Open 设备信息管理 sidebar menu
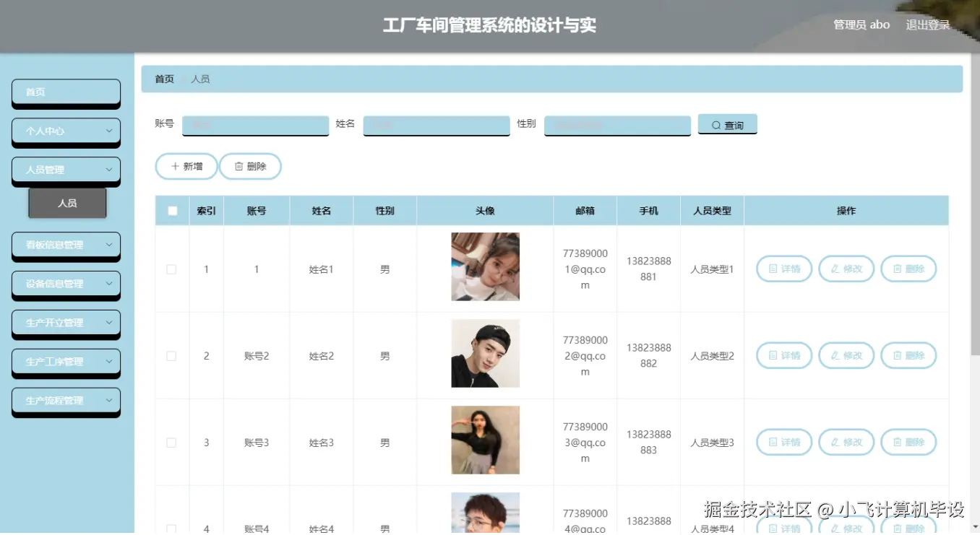The height and width of the screenshot is (535, 980). click(x=66, y=284)
